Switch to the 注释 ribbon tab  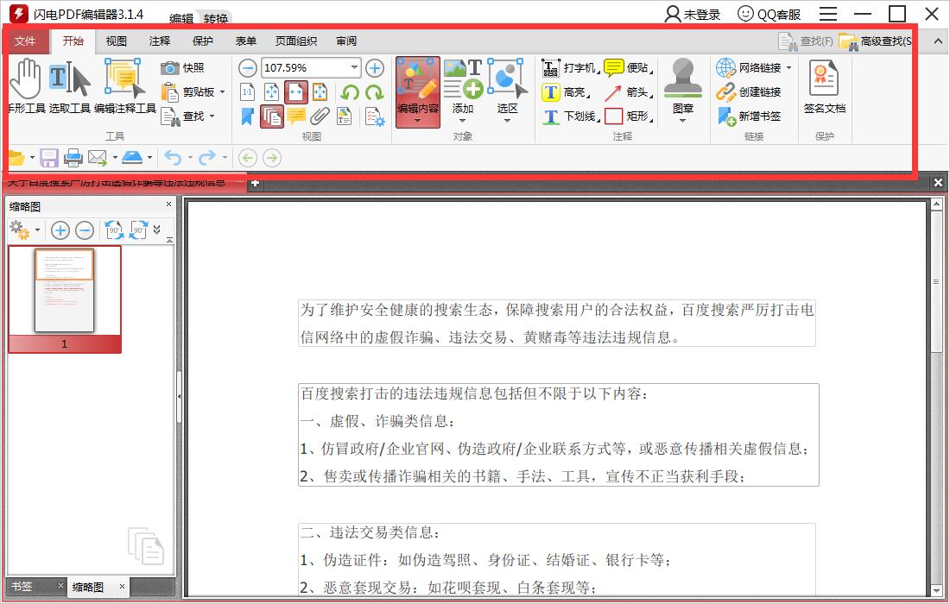click(x=159, y=41)
